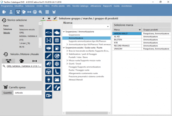
Task: Select the axle/chassis category icon
Action: 49,40
